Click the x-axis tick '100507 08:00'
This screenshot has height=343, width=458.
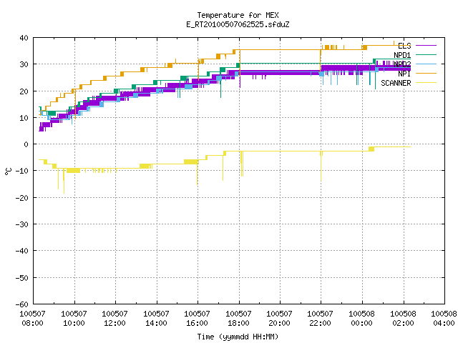click(32, 319)
